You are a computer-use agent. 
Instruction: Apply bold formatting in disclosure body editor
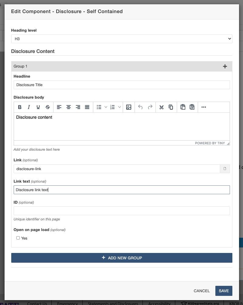(19, 107)
